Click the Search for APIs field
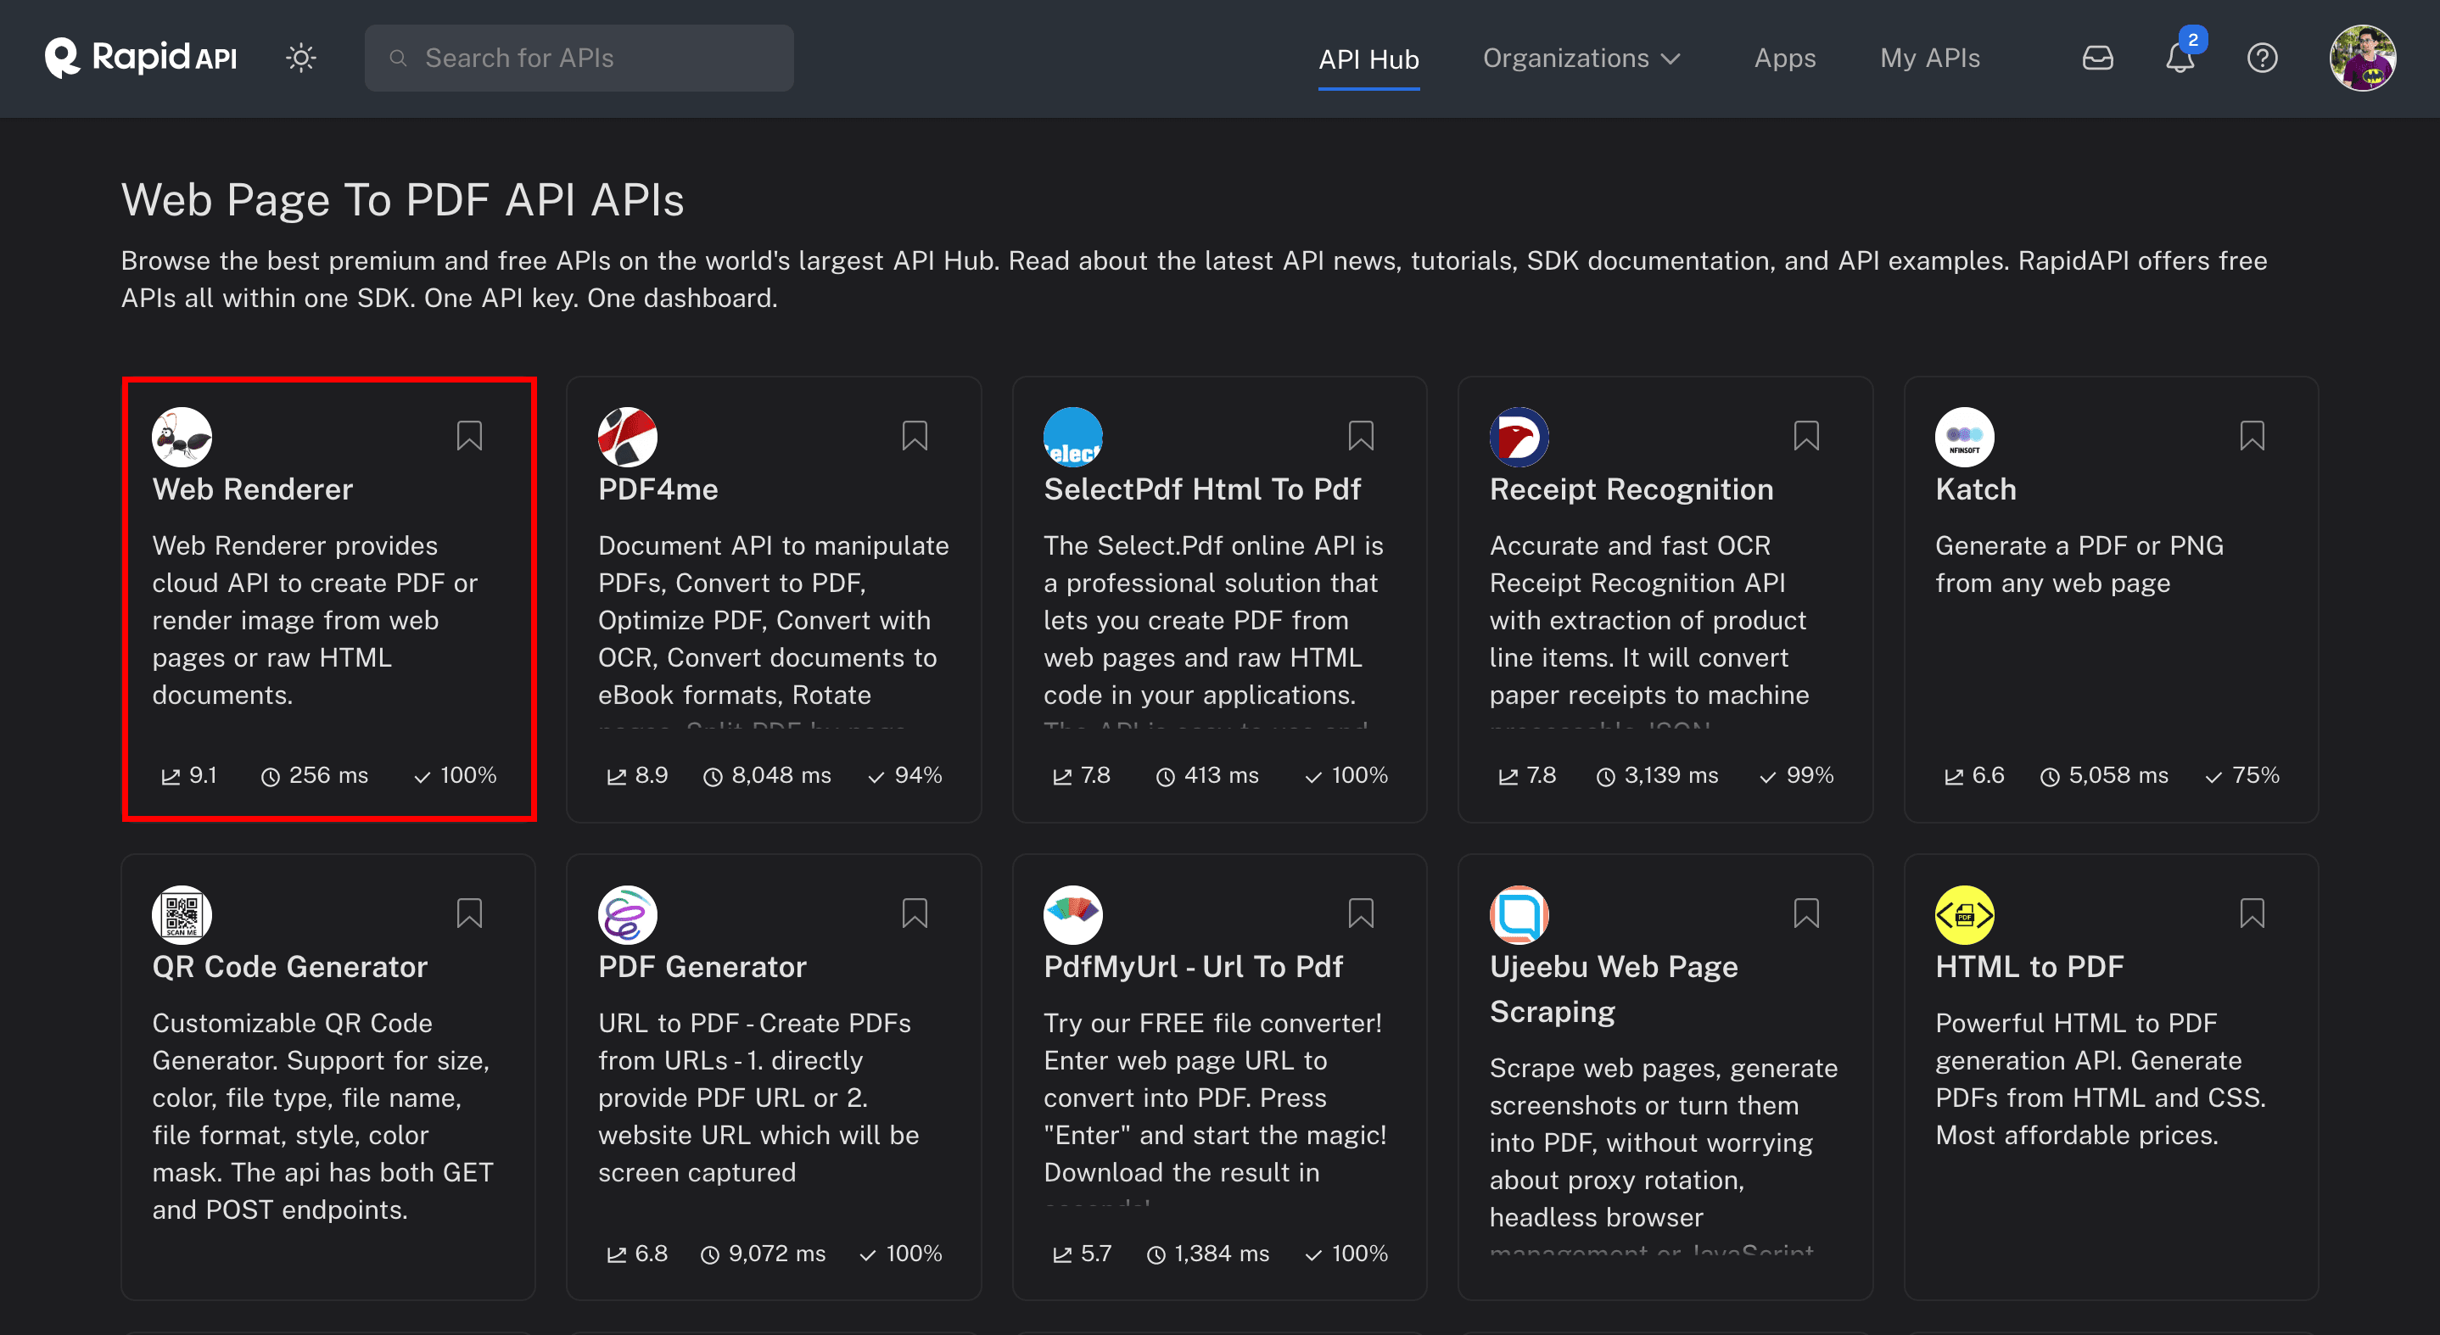The image size is (2440, 1335). click(579, 58)
